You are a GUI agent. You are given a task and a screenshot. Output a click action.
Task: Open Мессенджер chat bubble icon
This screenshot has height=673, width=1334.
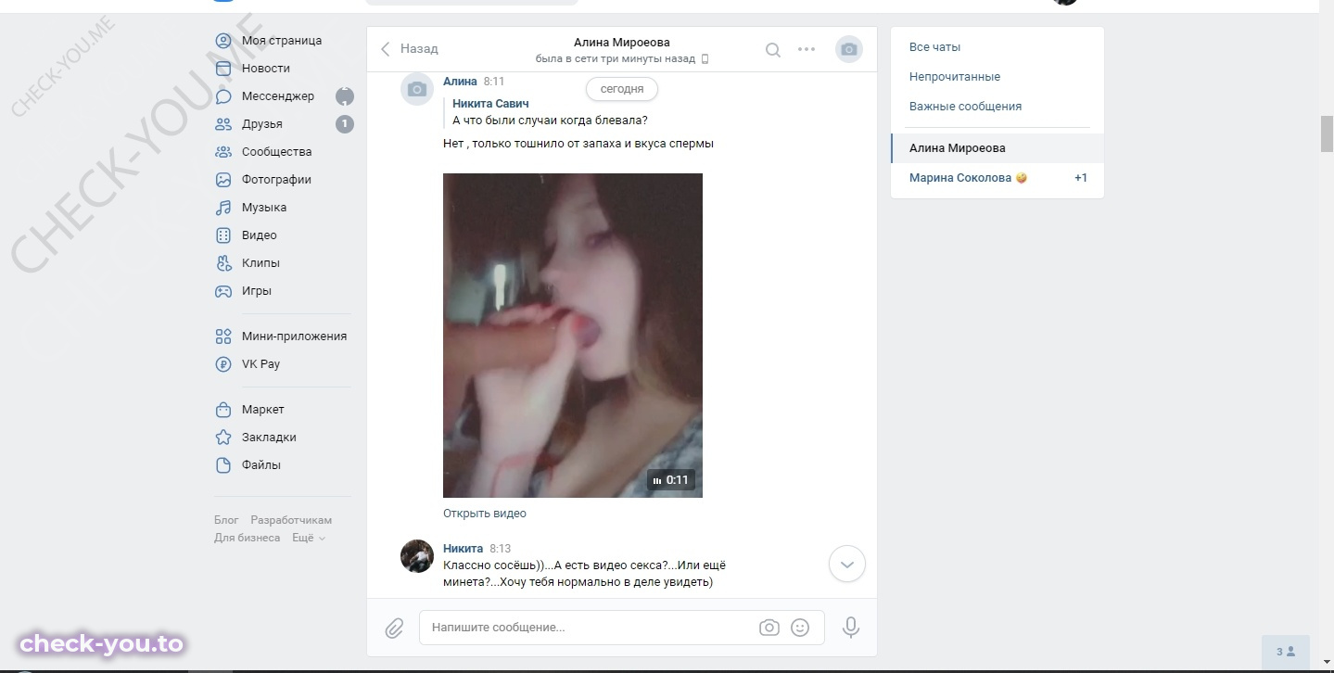point(223,96)
